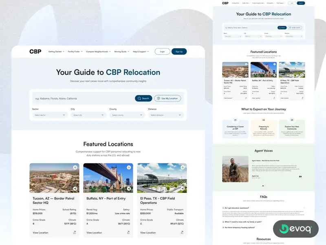Click the CBP logo in main mockup
Screen dimensions: 326x245
point(35,51)
